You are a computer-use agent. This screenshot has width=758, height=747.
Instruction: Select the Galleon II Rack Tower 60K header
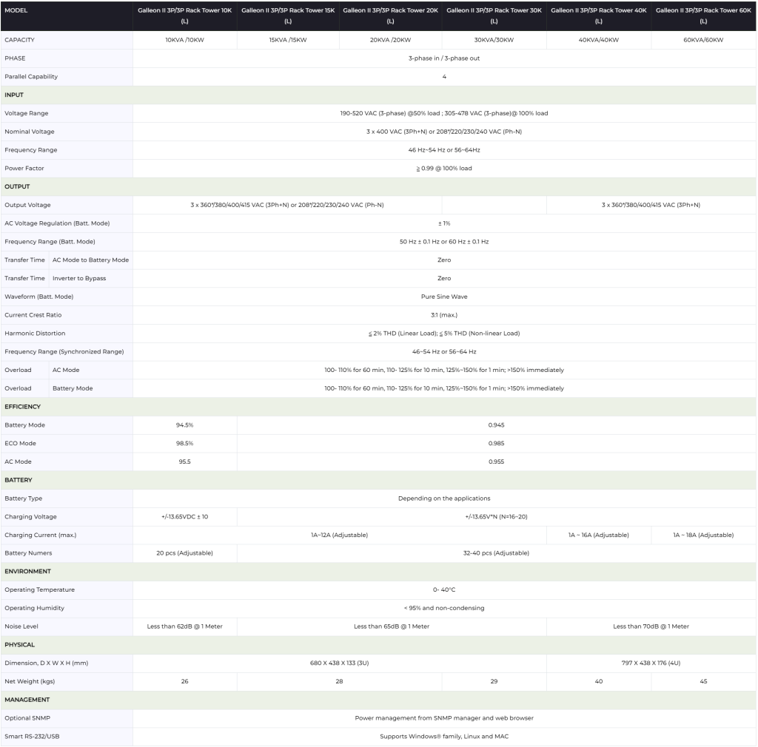pos(703,16)
